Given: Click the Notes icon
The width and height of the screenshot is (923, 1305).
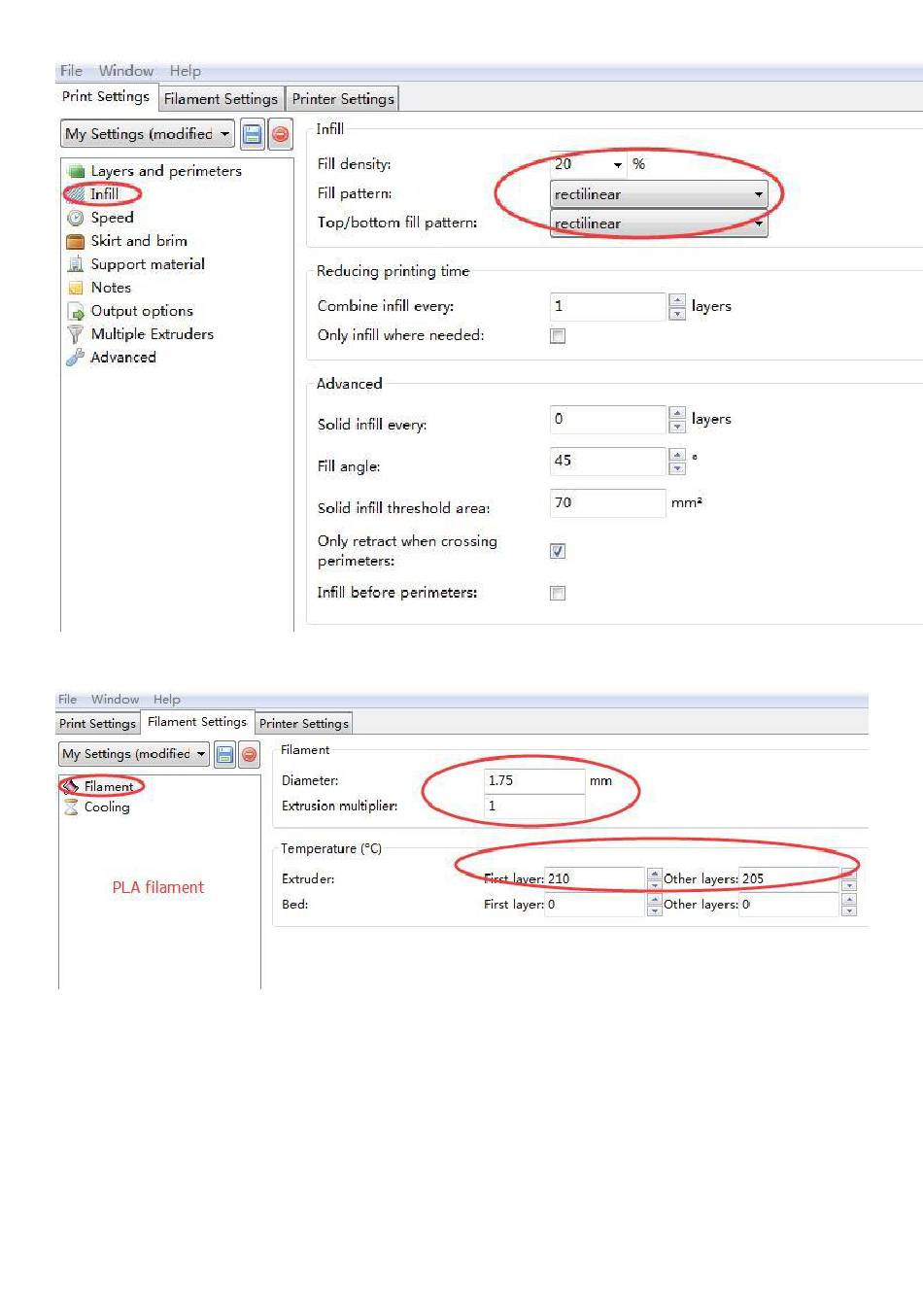Looking at the screenshot, I should (76, 288).
